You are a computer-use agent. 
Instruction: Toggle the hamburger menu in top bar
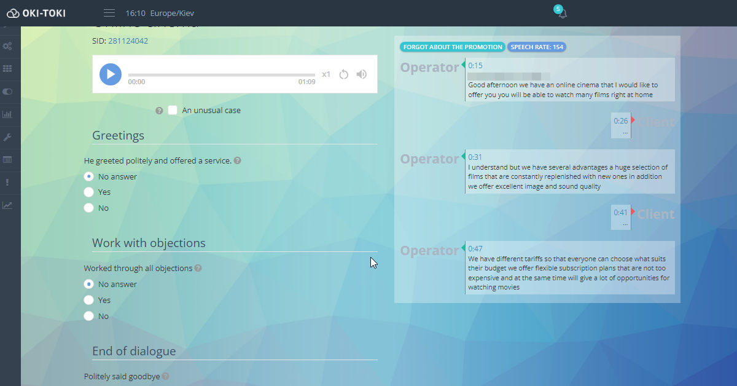[109, 13]
